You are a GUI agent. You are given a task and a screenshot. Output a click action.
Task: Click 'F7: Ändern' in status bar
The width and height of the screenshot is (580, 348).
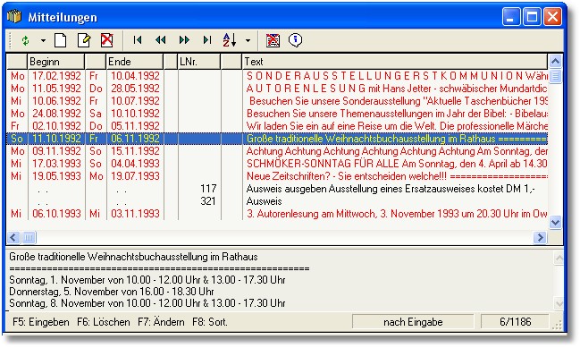point(161,322)
